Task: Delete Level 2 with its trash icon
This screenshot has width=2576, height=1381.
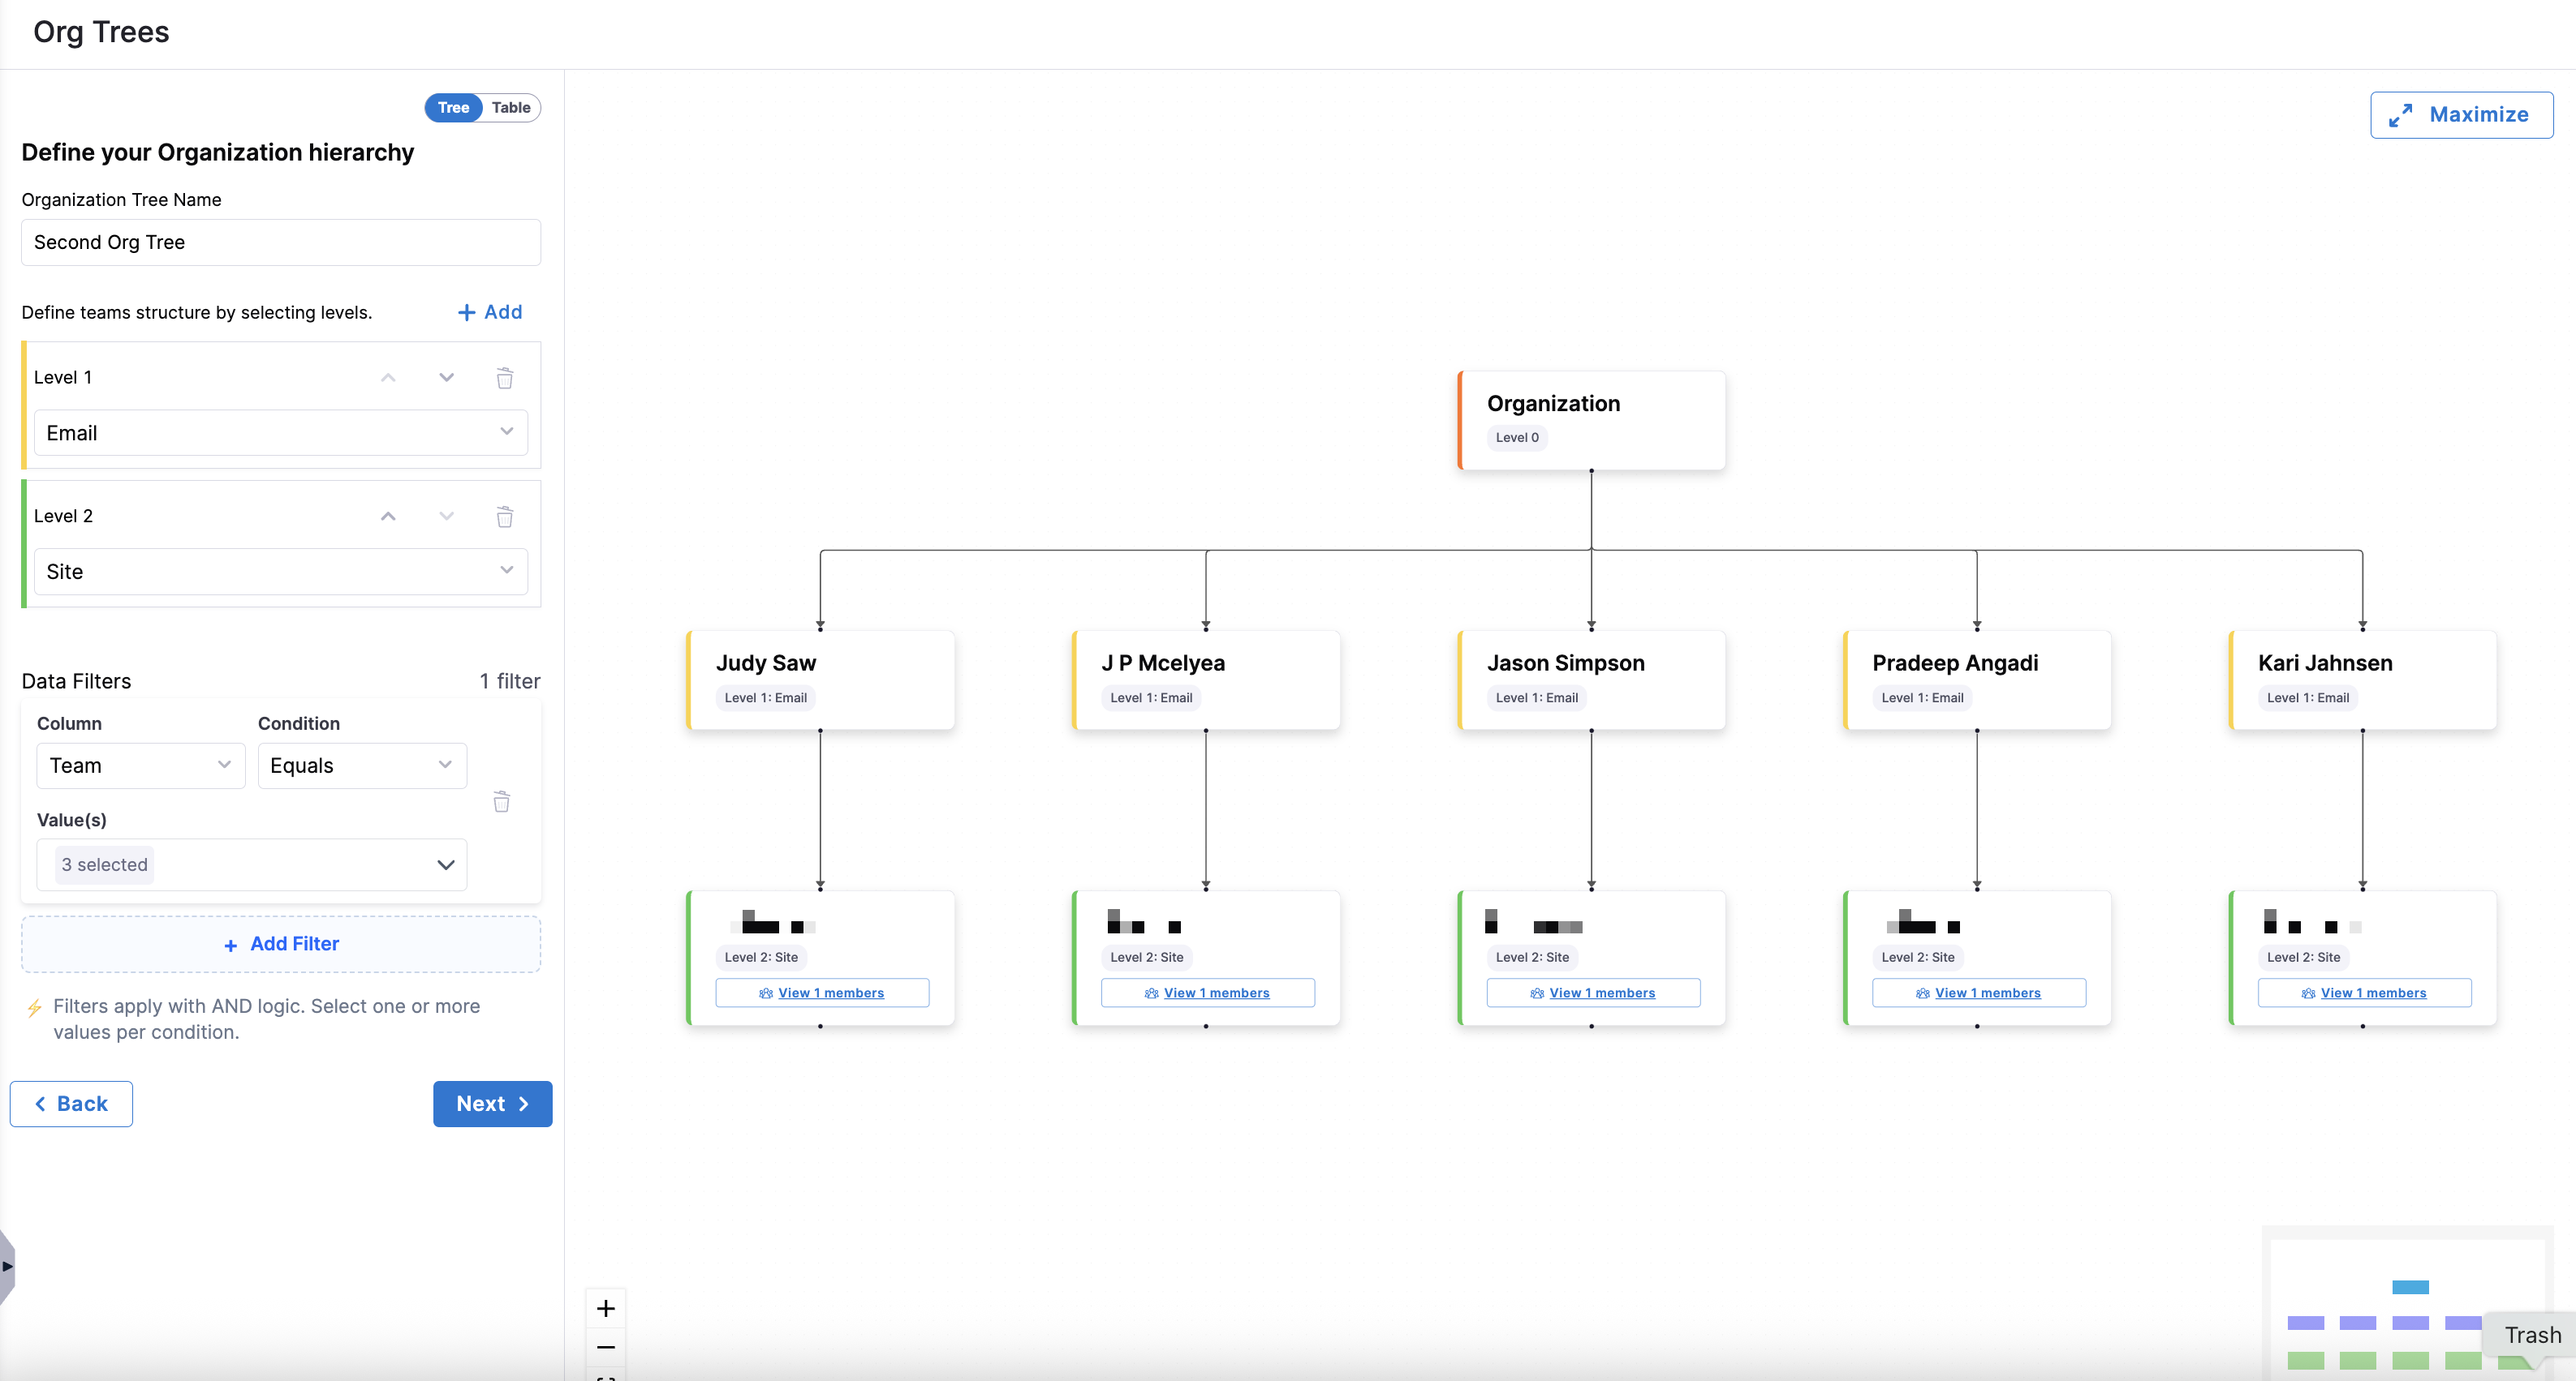Action: (x=505, y=517)
